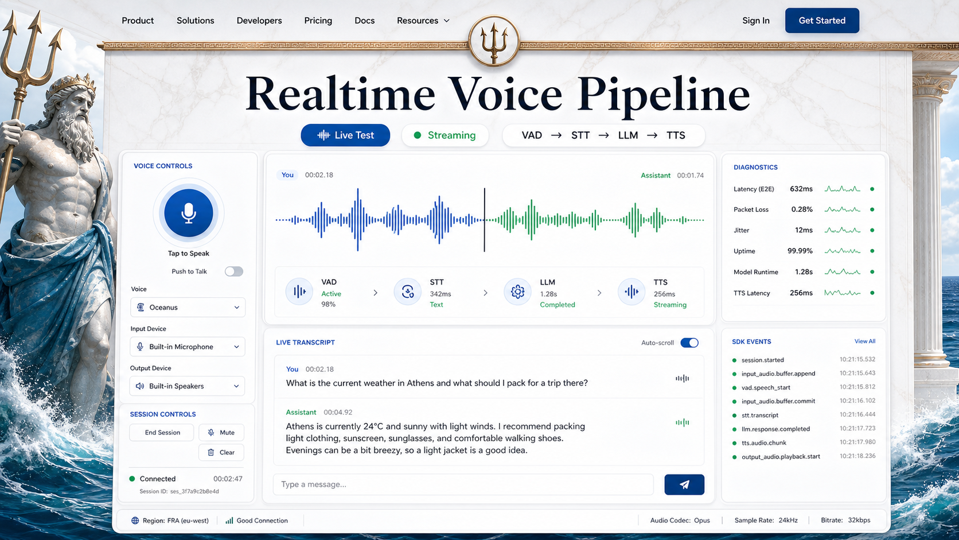This screenshot has width=959, height=540.
Task: Click the Latency (E2E) green status dot
Action: click(x=872, y=189)
